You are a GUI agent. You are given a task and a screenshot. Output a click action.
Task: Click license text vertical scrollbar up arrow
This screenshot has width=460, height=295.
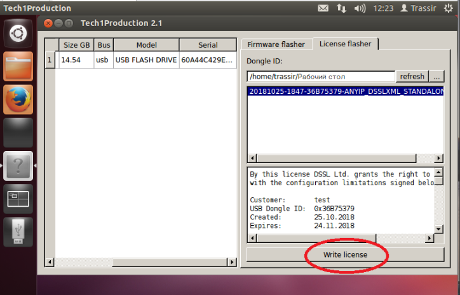coord(438,173)
